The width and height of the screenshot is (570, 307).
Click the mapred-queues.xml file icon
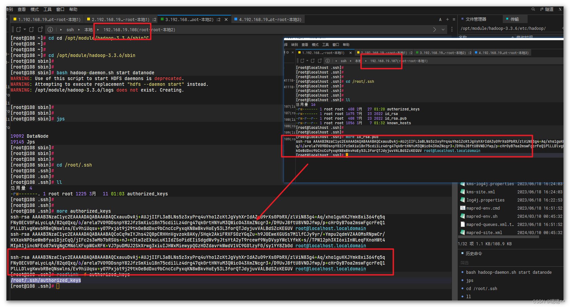tap(462, 224)
